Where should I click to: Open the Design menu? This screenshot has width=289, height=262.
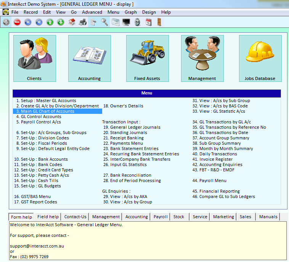pyautogui.click(x=149, y=12)
